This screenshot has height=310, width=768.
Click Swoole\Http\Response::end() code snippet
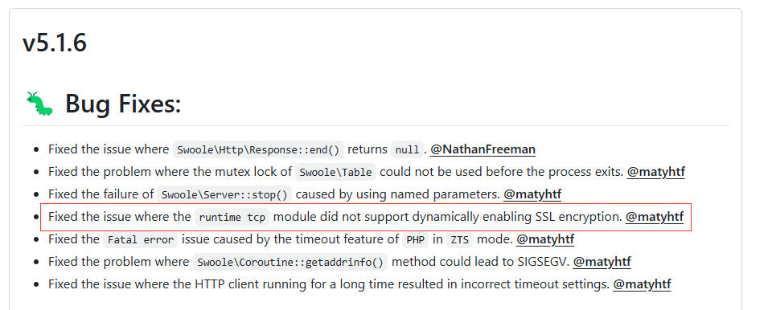(x=258, y=149)
